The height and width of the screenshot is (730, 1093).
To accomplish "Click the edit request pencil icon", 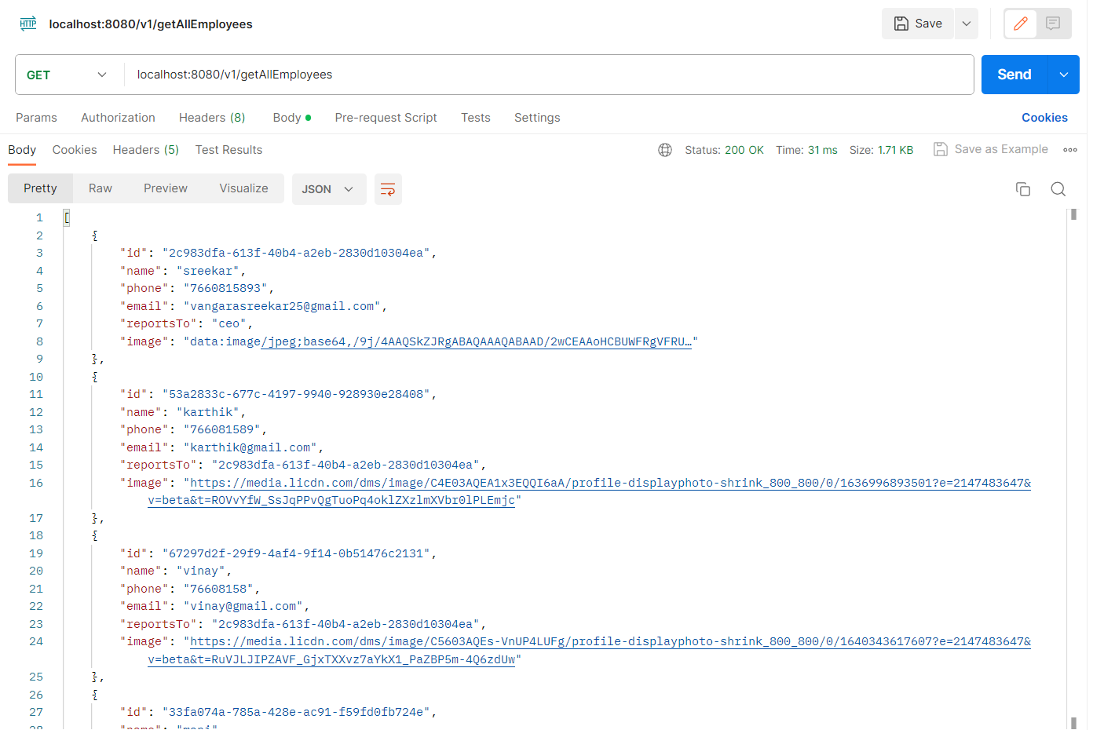I will click(x=1020, y=24).
